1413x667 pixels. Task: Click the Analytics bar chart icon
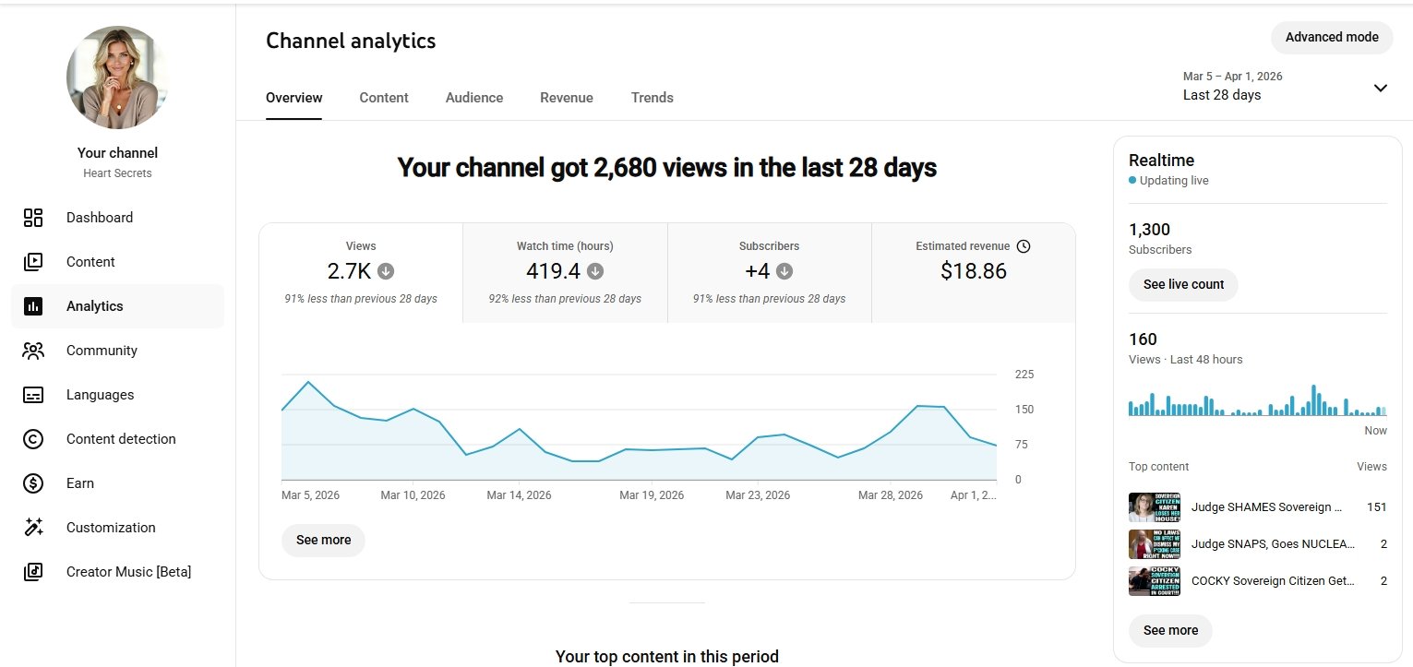(x=33, y=306)
